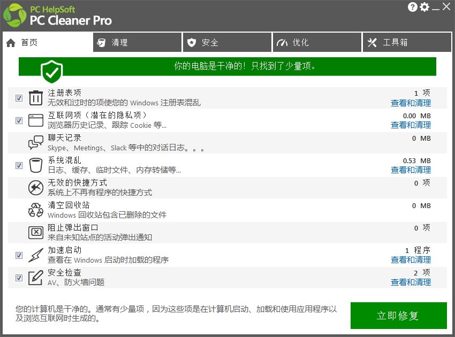Click description 来自未知站点的活动弹出通知
This screenshot has height=337, width=455.
coord(100,238)
